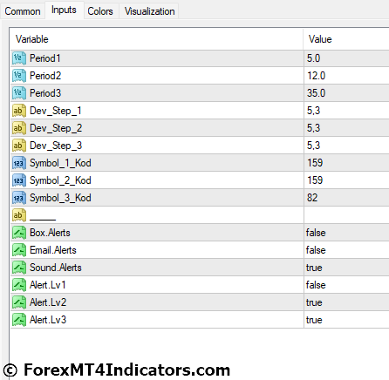Switch to the Common tab
This screenshot has width=389, height=380.
click(x=23, y=11)
